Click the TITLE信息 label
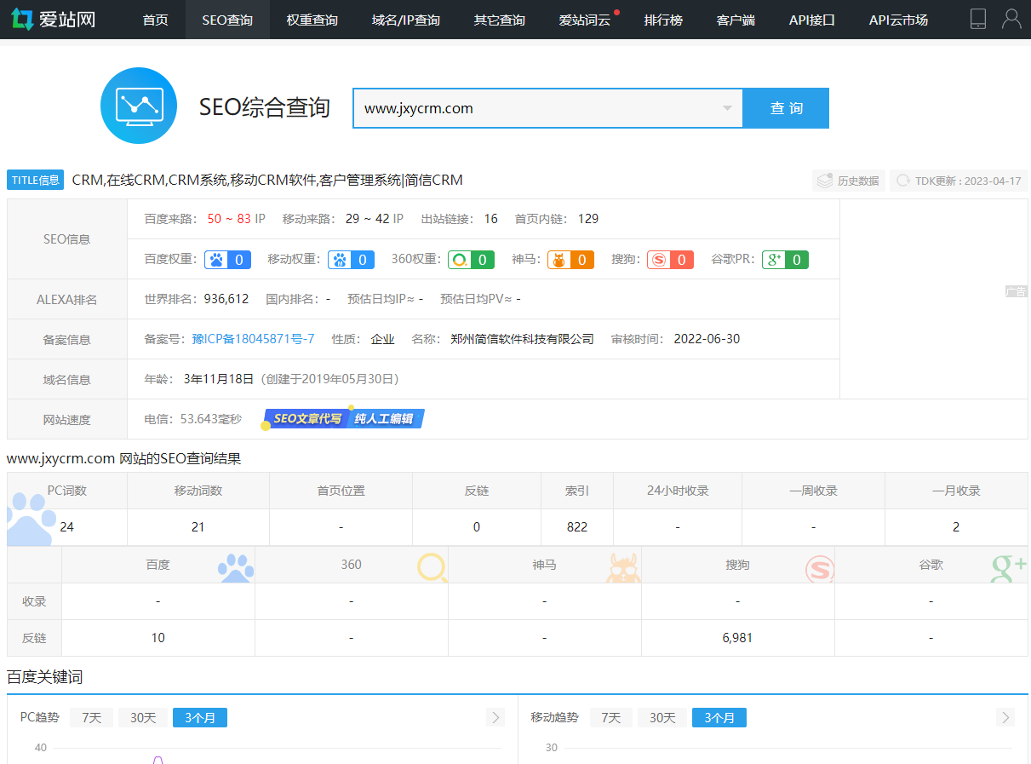The image size is (1031, 764). (x=36, y=180)
